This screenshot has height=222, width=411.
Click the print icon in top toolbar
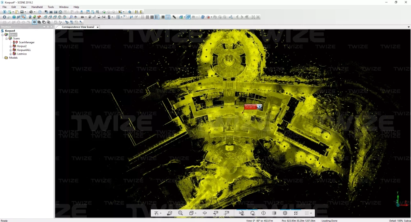(x=31, y=12)
